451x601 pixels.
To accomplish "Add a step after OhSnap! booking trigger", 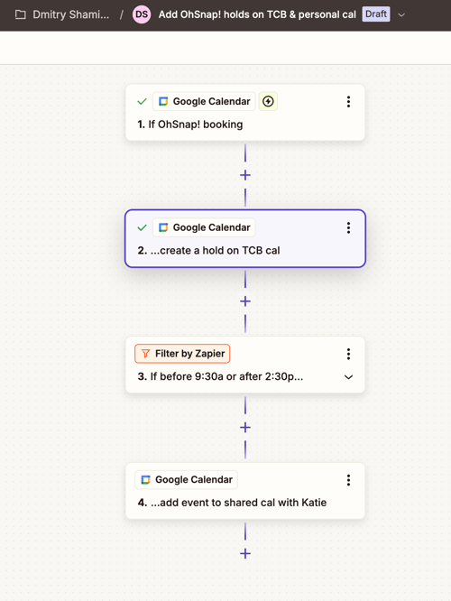I will pos(245,175).
